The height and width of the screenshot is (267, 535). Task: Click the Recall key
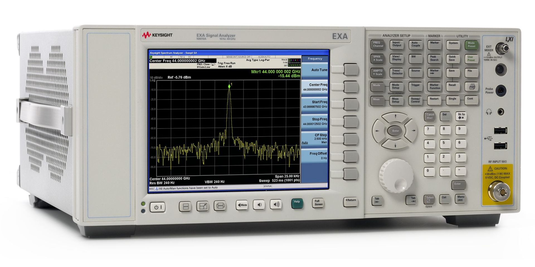453,87
